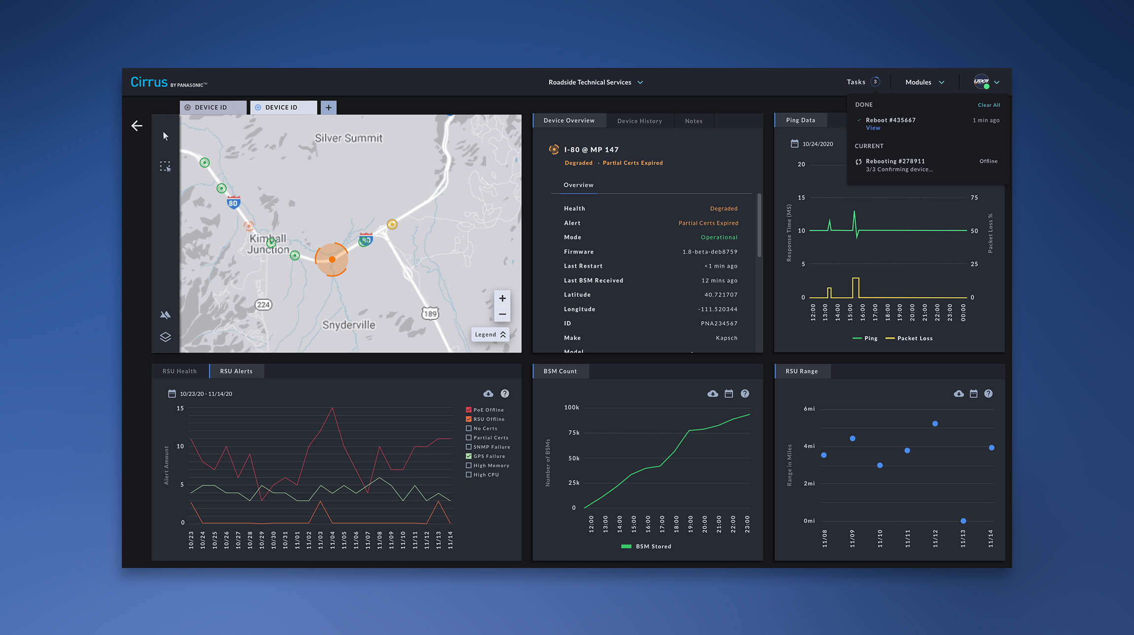Screen dimensions: 1134x635
Task: Uncheck the PoE Offline alert filter
Action: click(468, 410)
